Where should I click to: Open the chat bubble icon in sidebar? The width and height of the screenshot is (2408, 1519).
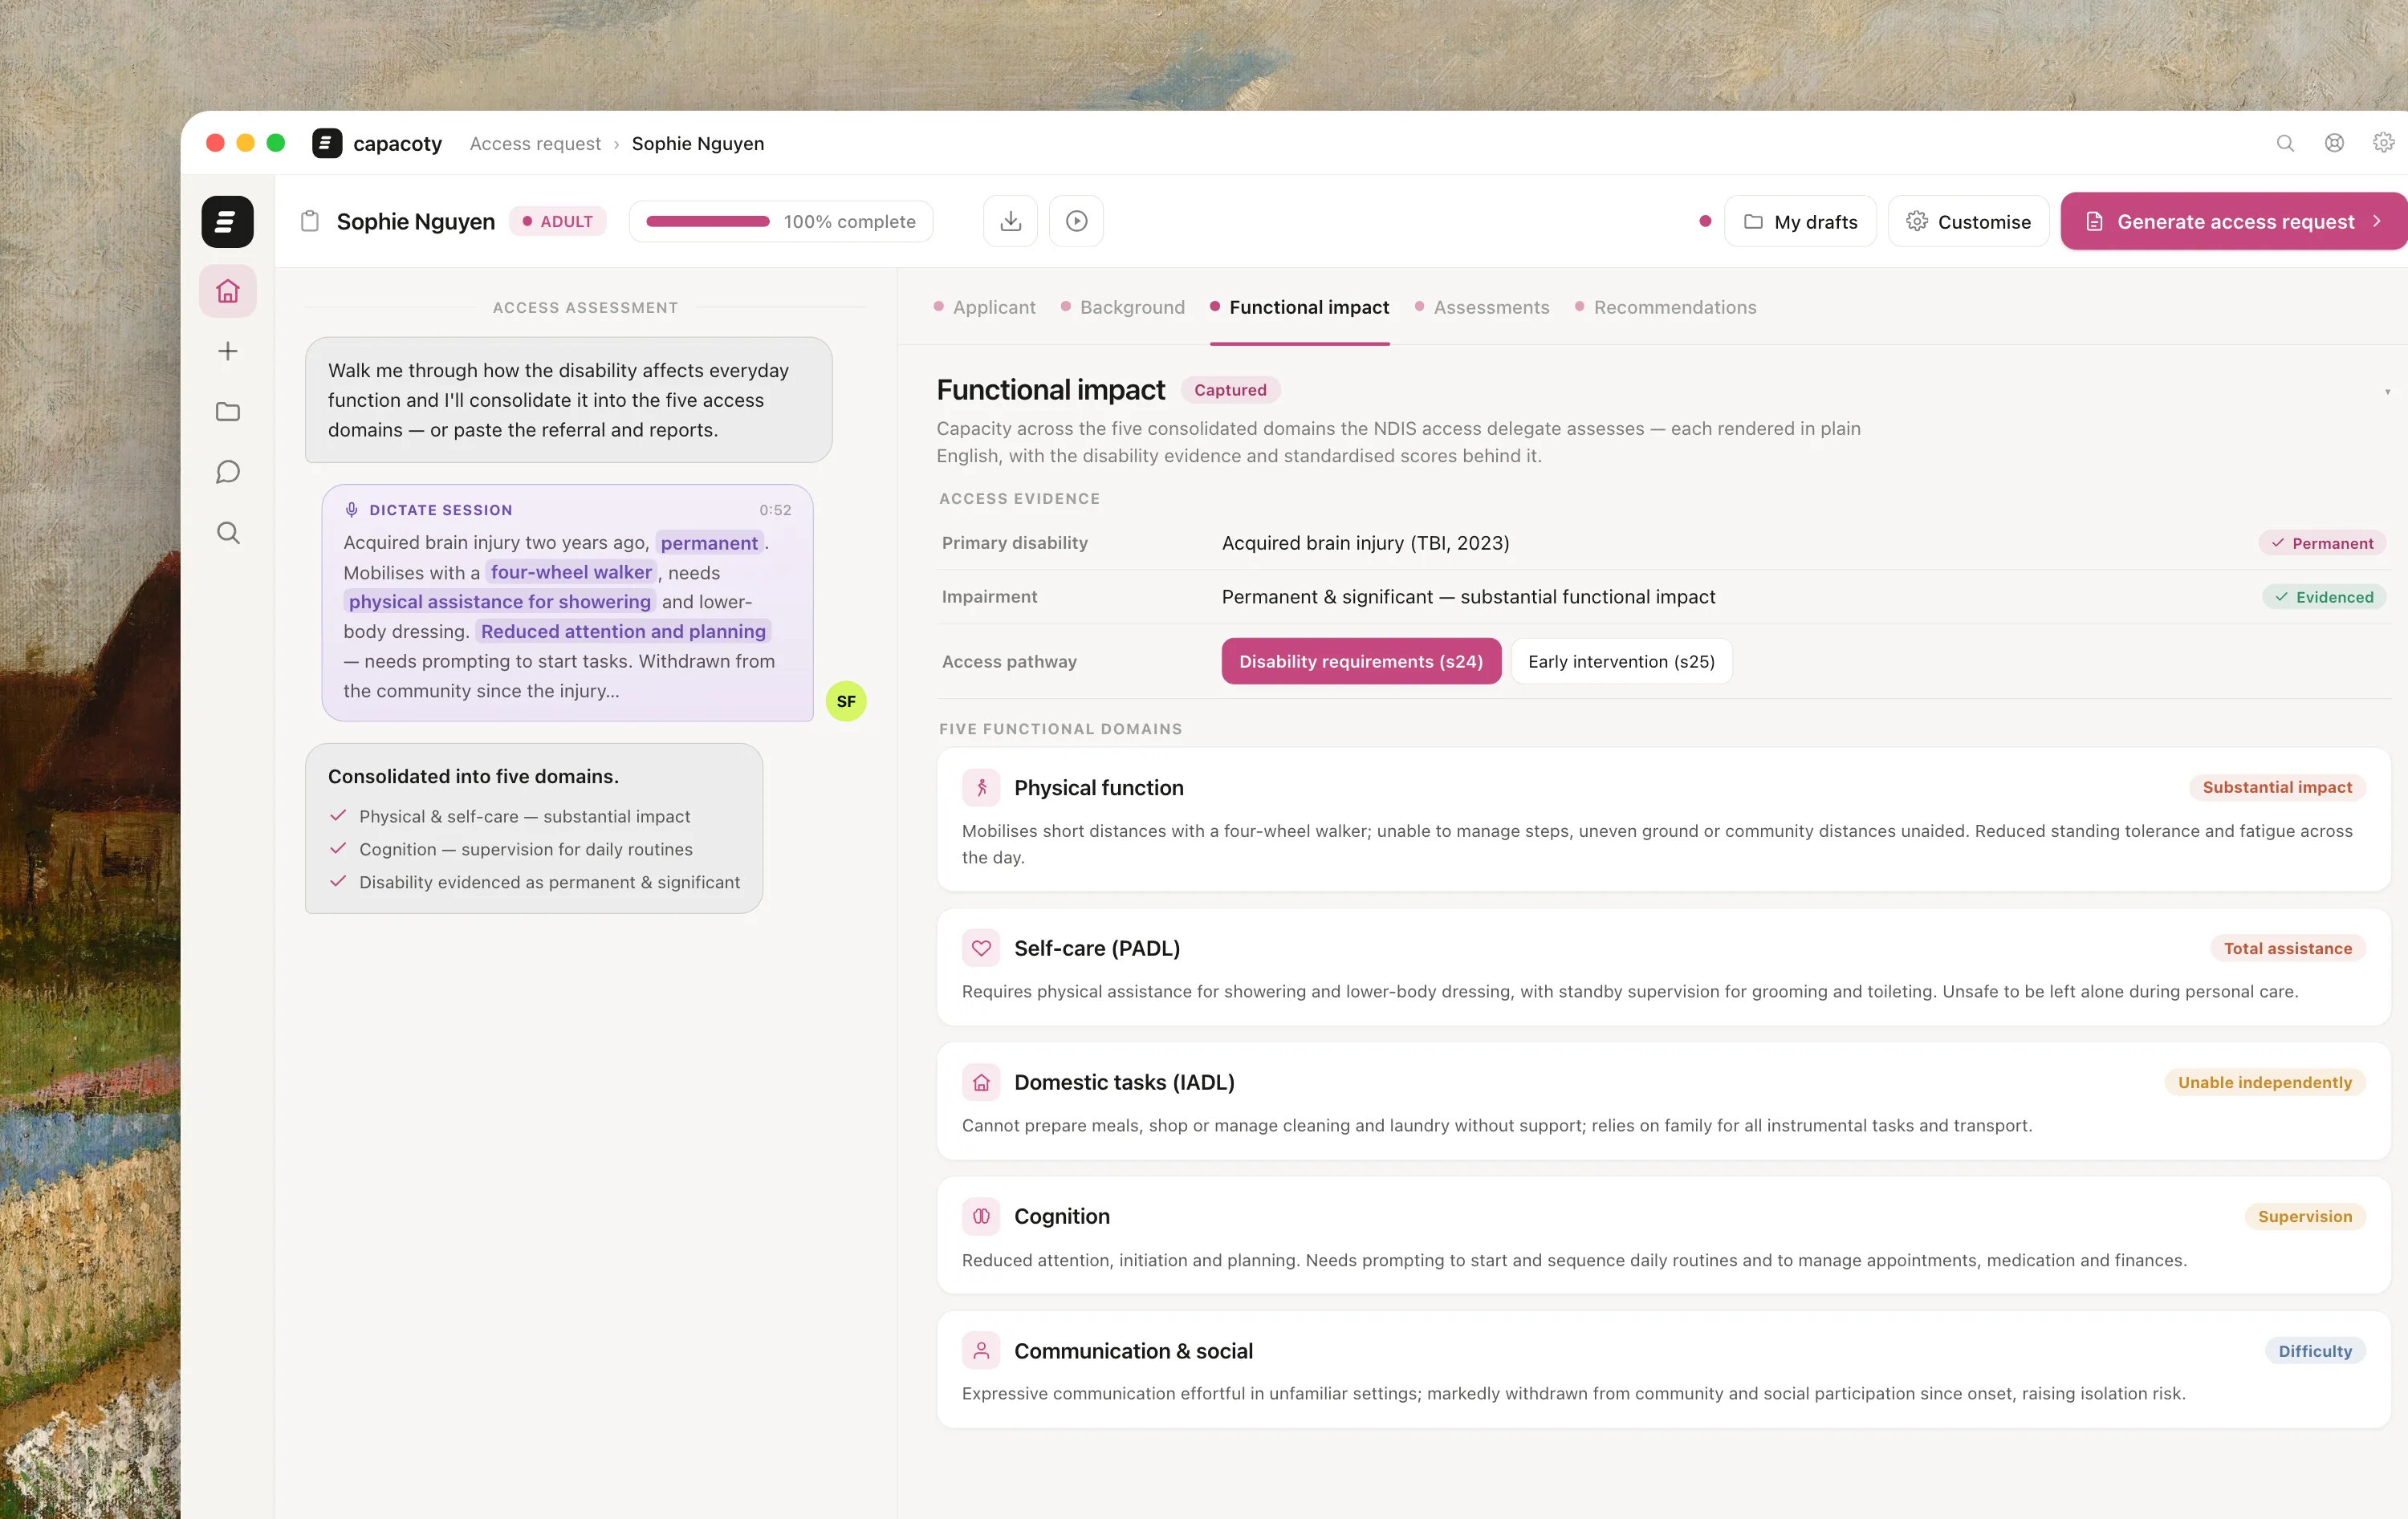coord(228,472)
